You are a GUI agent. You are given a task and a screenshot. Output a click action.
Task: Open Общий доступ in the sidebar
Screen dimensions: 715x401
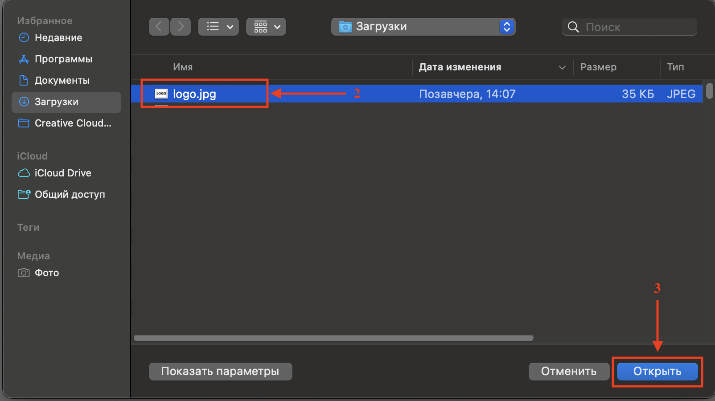(x=66, y=195)
